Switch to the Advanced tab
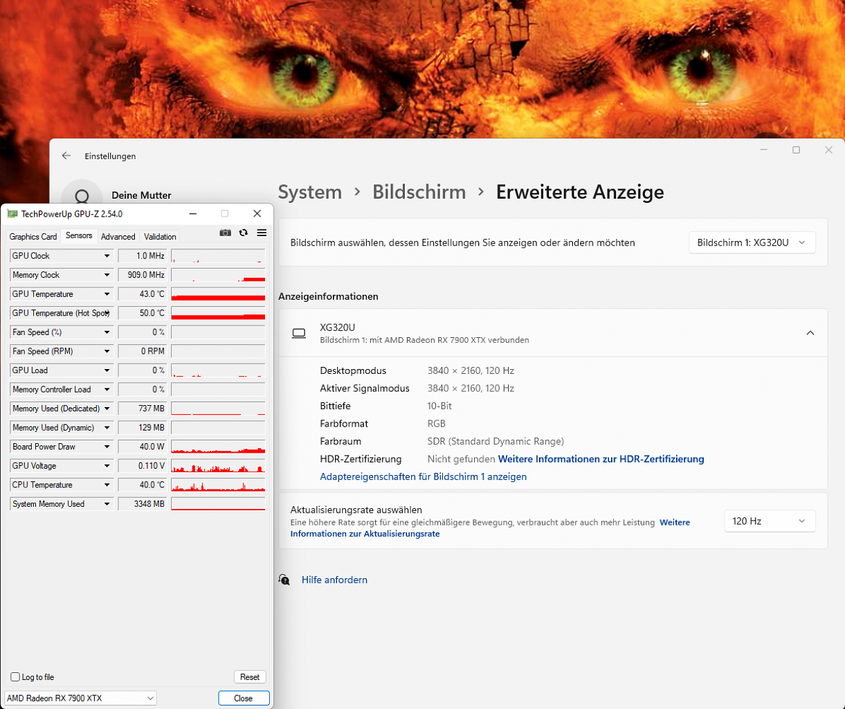 tap(118, 237)
